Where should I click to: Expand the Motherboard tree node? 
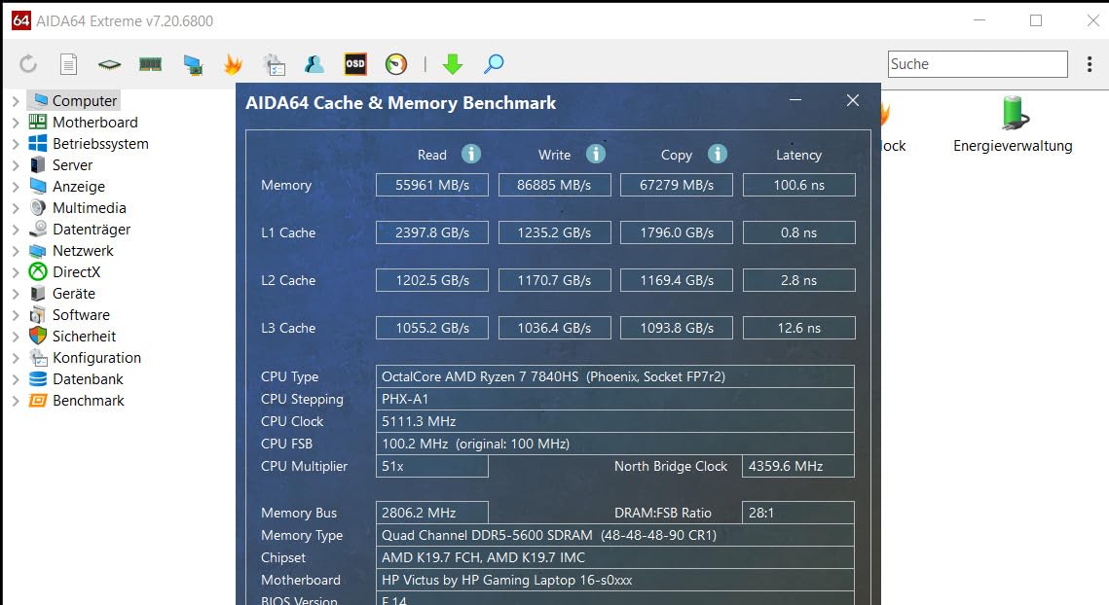point(16,123)
